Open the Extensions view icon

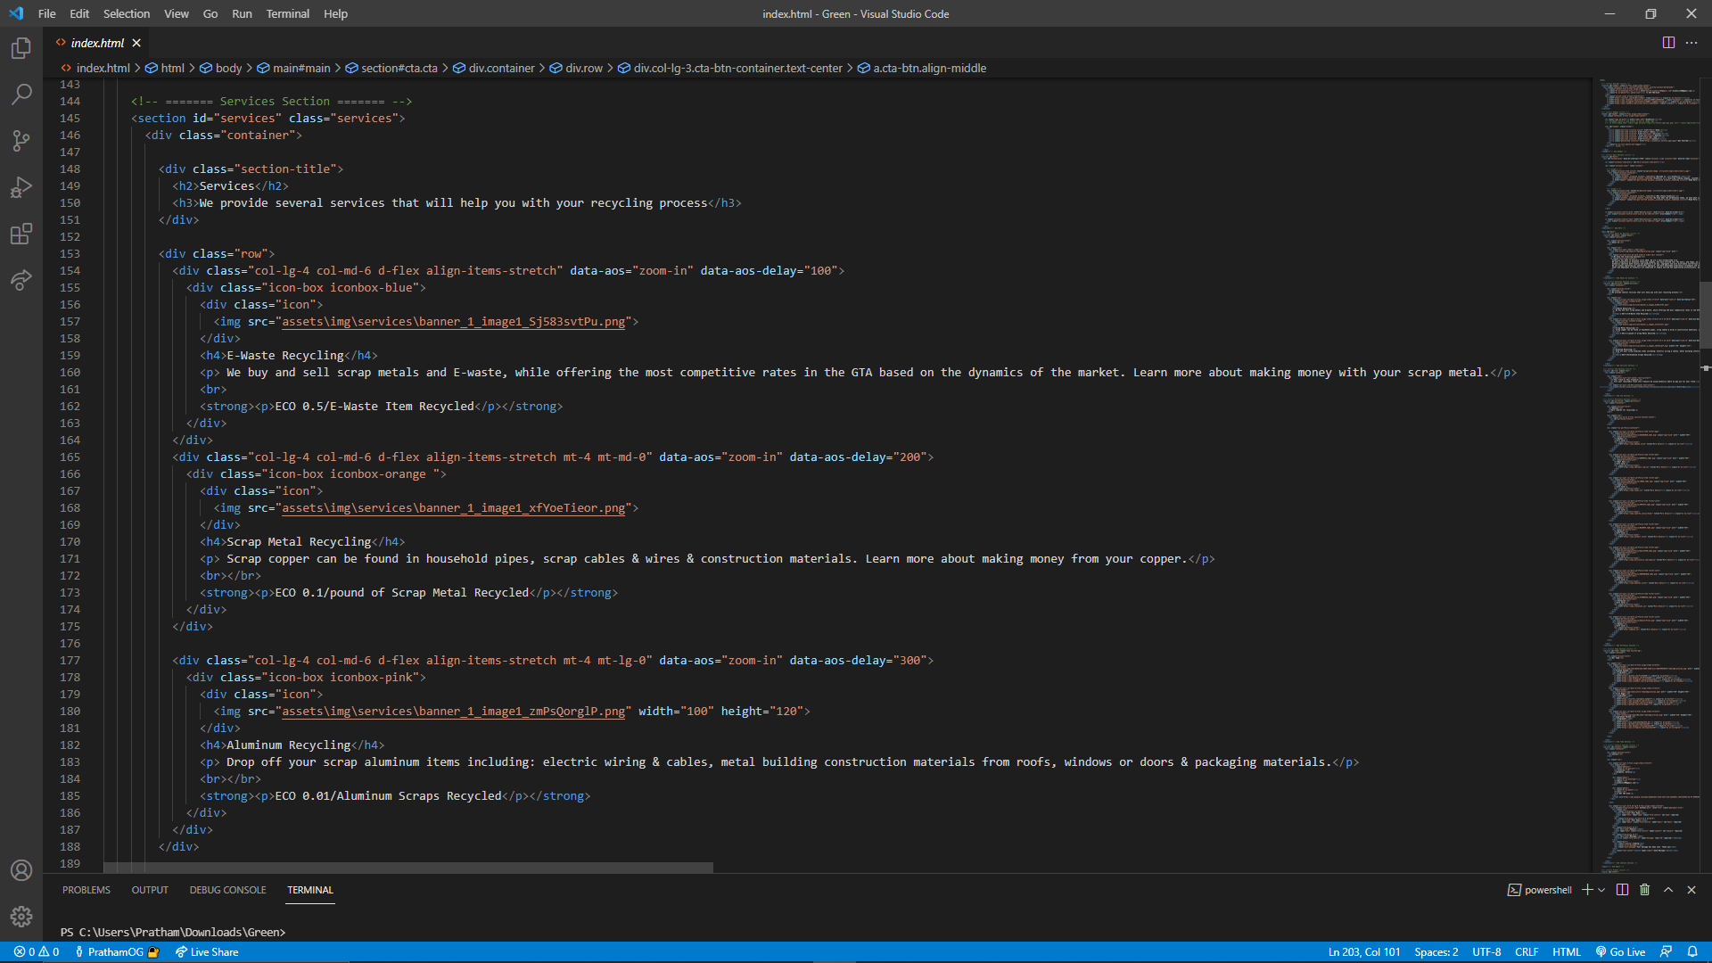(x=21, y=234)
